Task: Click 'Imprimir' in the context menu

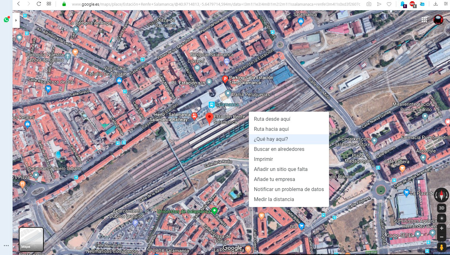Action: 289,159
